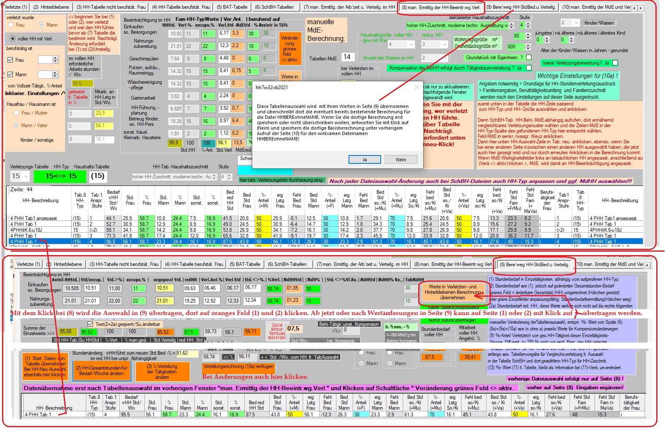
Task: Click the Tabellen-MdE field showing 14
Action: [347, 57]
